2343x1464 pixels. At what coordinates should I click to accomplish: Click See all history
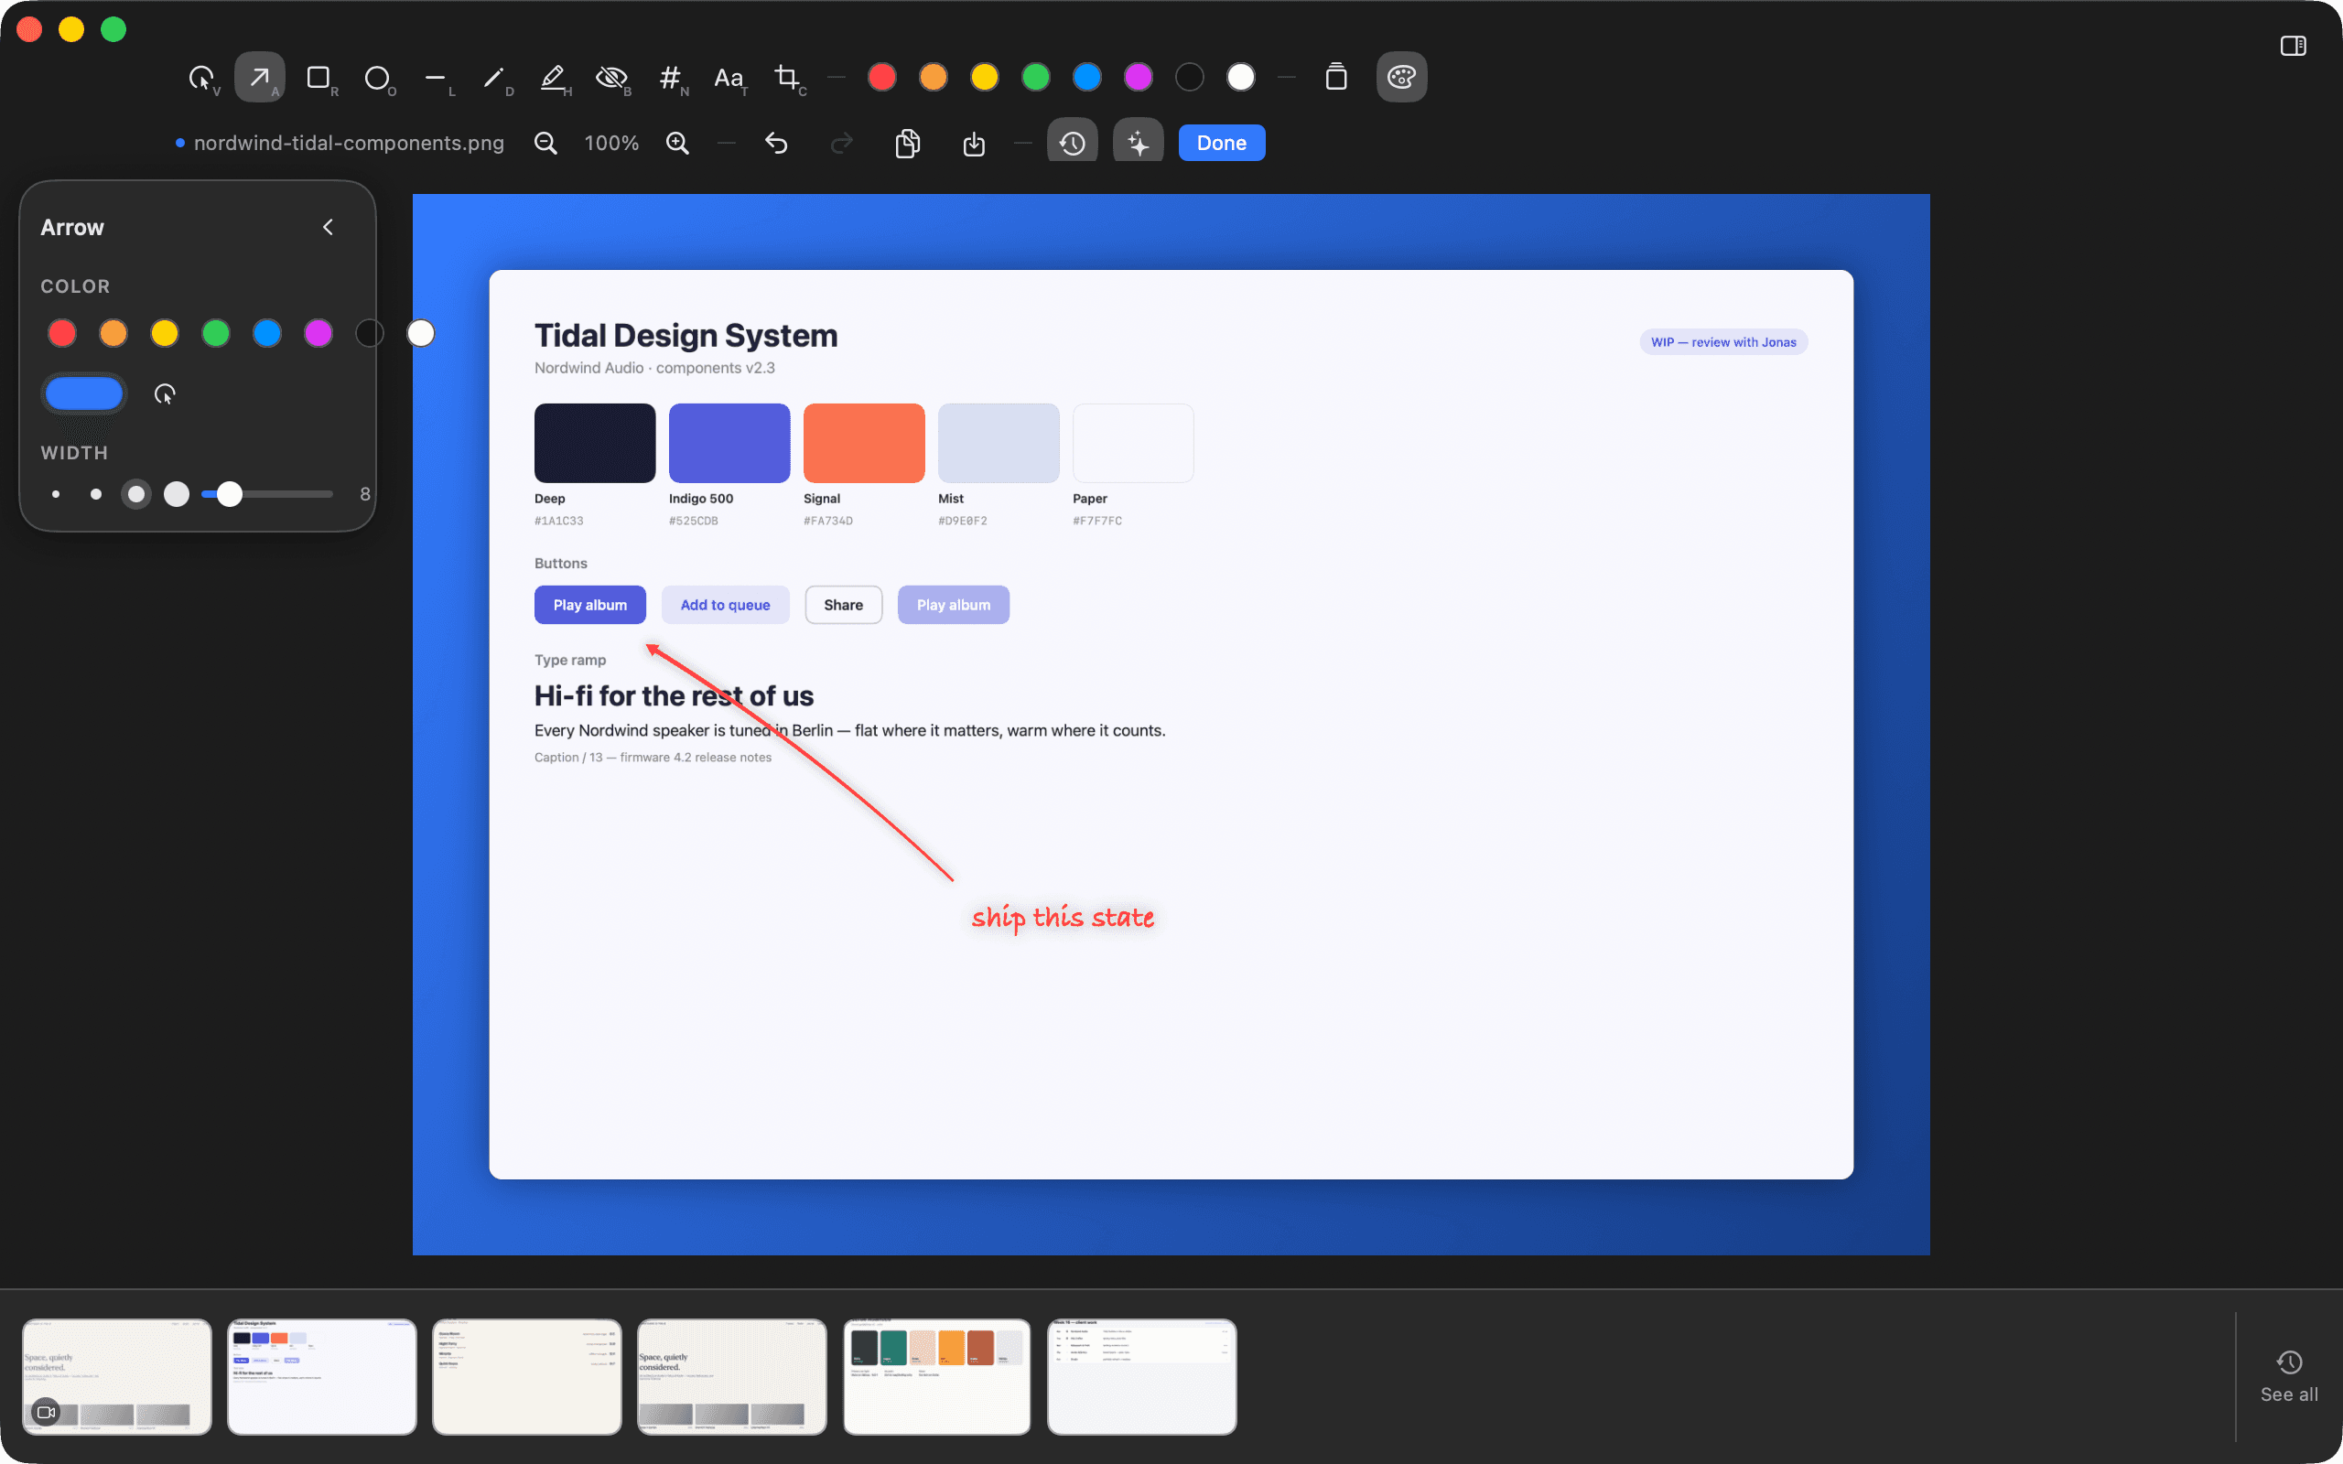(x=2289, y=1376)
